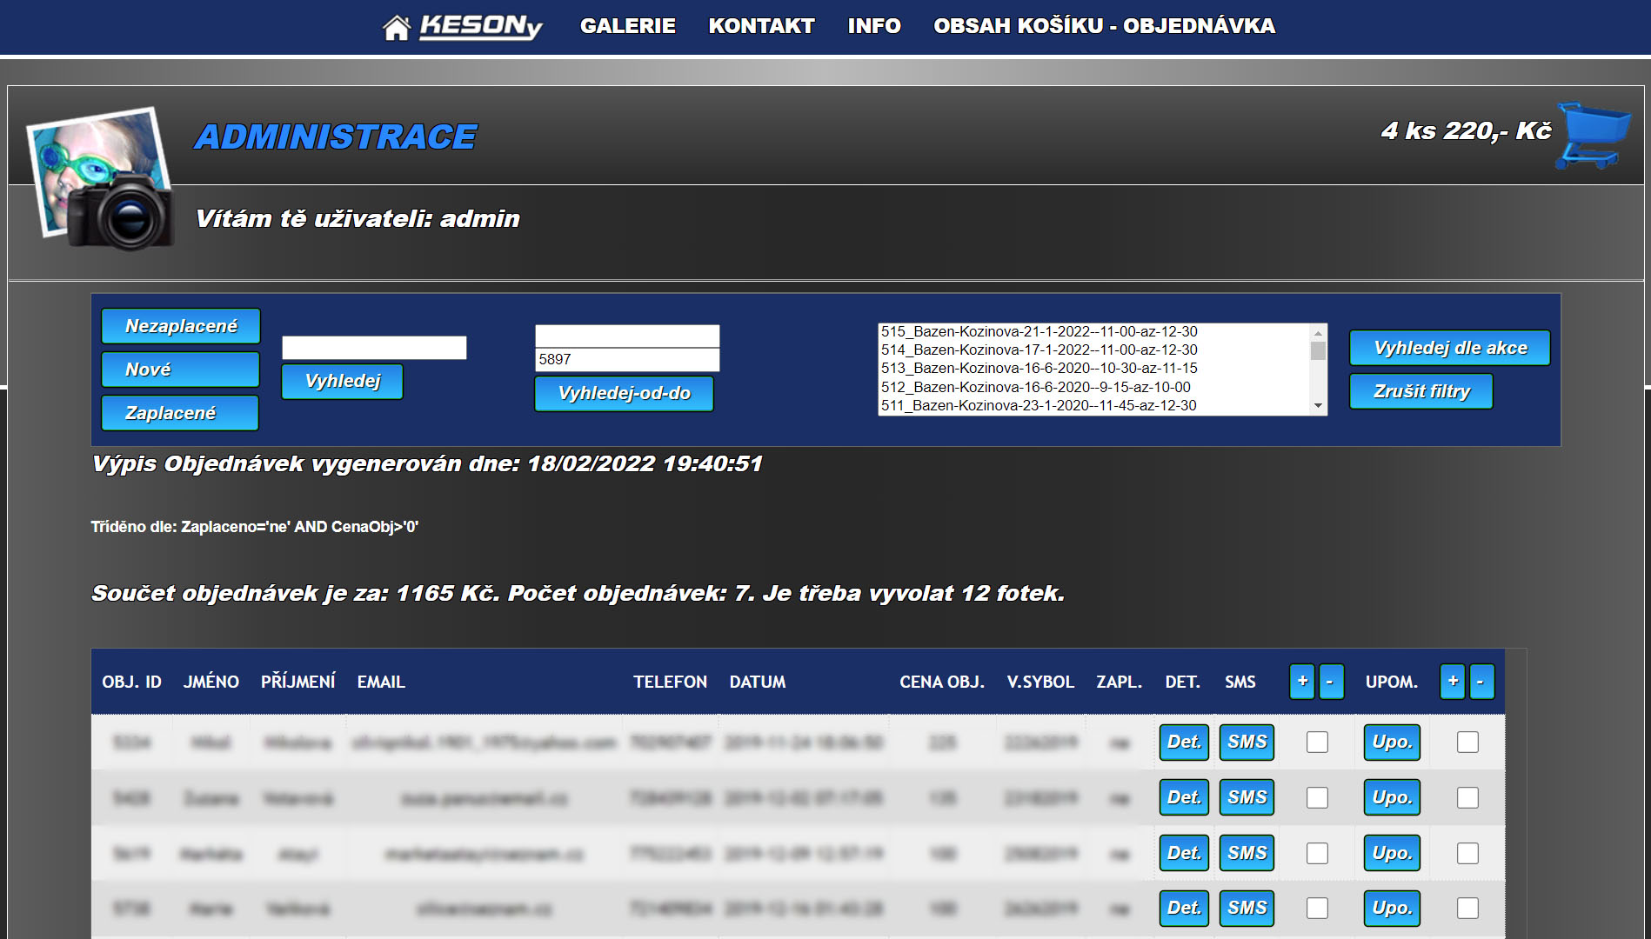Select 513_Bazen-Kozinova-16-6-2020 from the list
The height and width of the screenshot is (939, 1651).
(x=1039, y=368)
